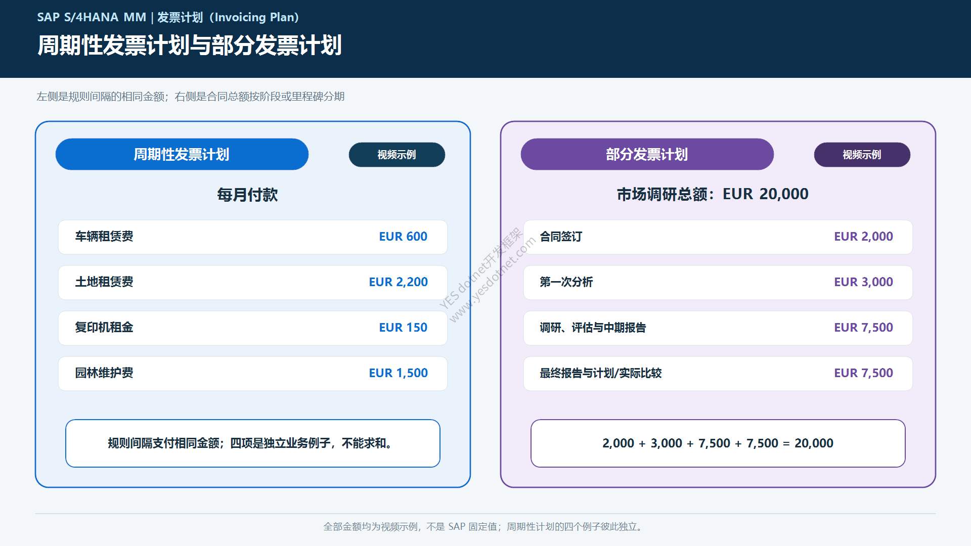Viewport: 971px width, 546px height.
Task: Click the 视频示例 badge in the periodic plan card
Action: click(x=397, y=155)
